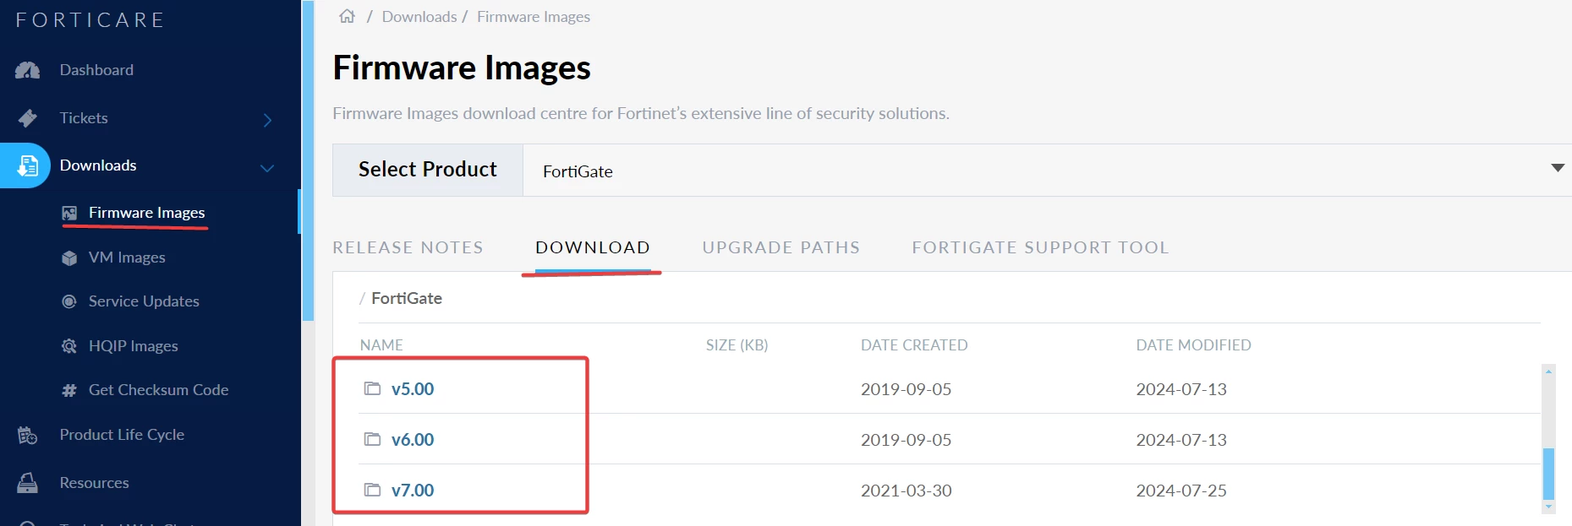This screenshot has width=1572, height=526.
Task: Open Get Checksum Code hash icon
Action: tap(69, 390)
